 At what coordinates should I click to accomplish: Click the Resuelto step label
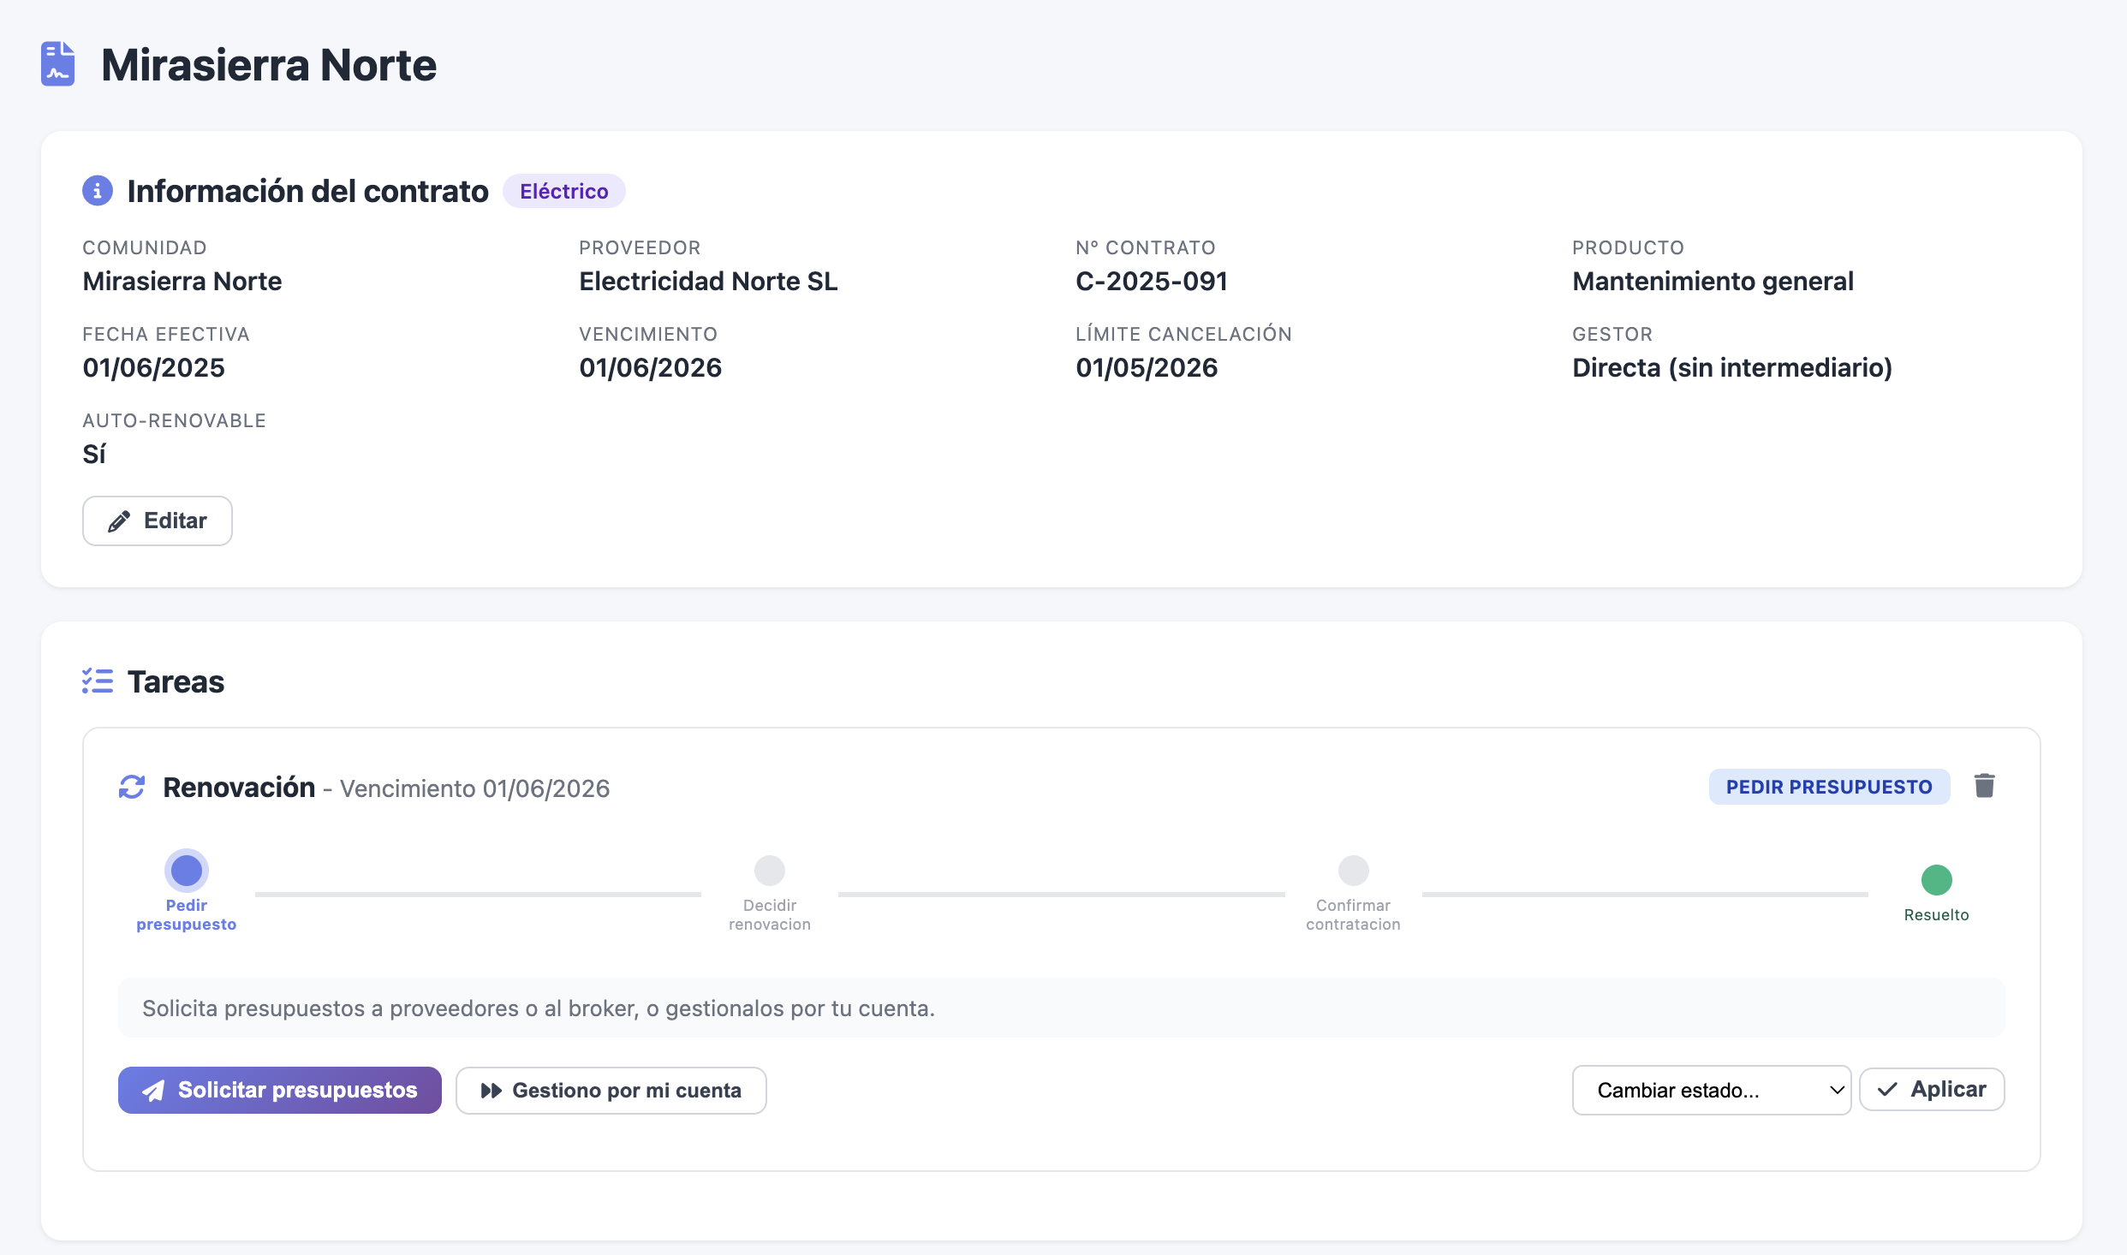pyautogui.click(x=1937, y=914)
